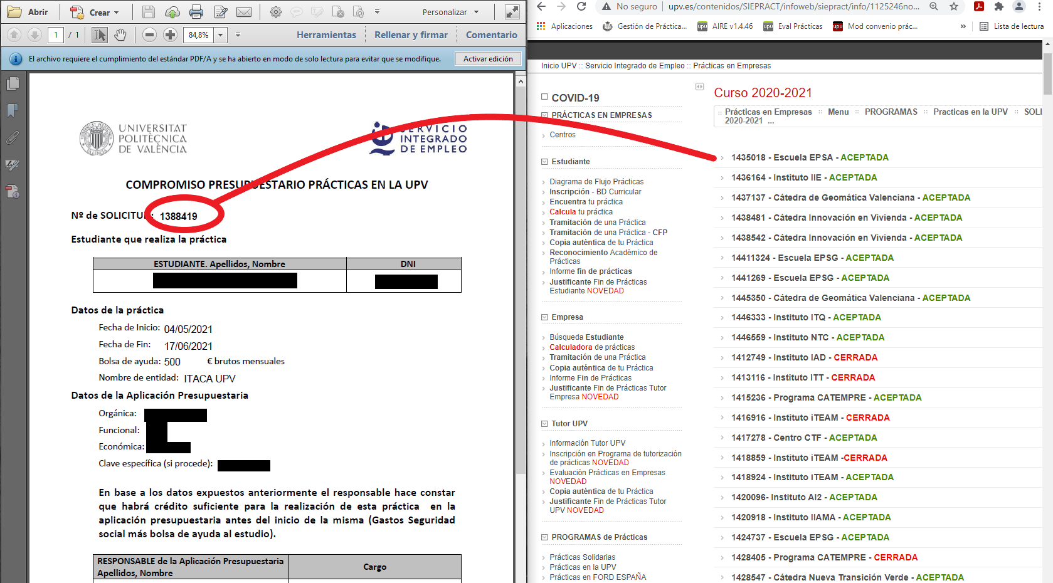Click the print icon in Acrobat toolbar
Viewport: 1053px width, 583px height.
point(196,12)
